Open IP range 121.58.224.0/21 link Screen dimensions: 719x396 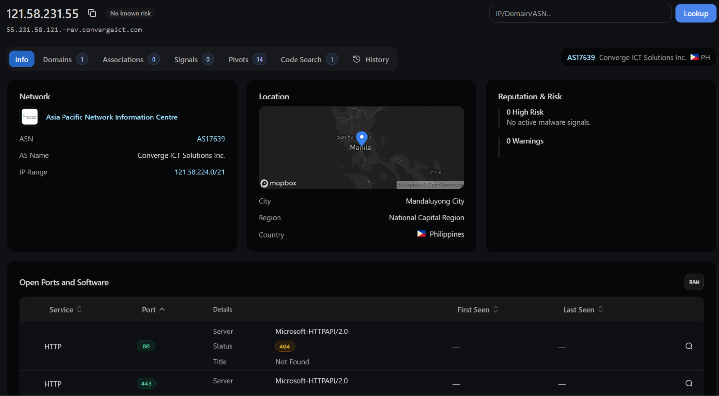tap(199, 172)
